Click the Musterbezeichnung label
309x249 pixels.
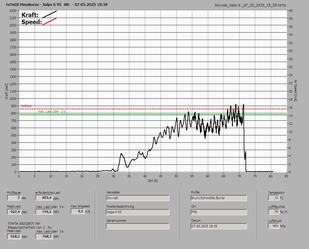coord(120,206)
